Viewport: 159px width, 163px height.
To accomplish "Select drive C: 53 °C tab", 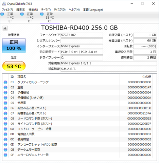I will pos(50,17).
